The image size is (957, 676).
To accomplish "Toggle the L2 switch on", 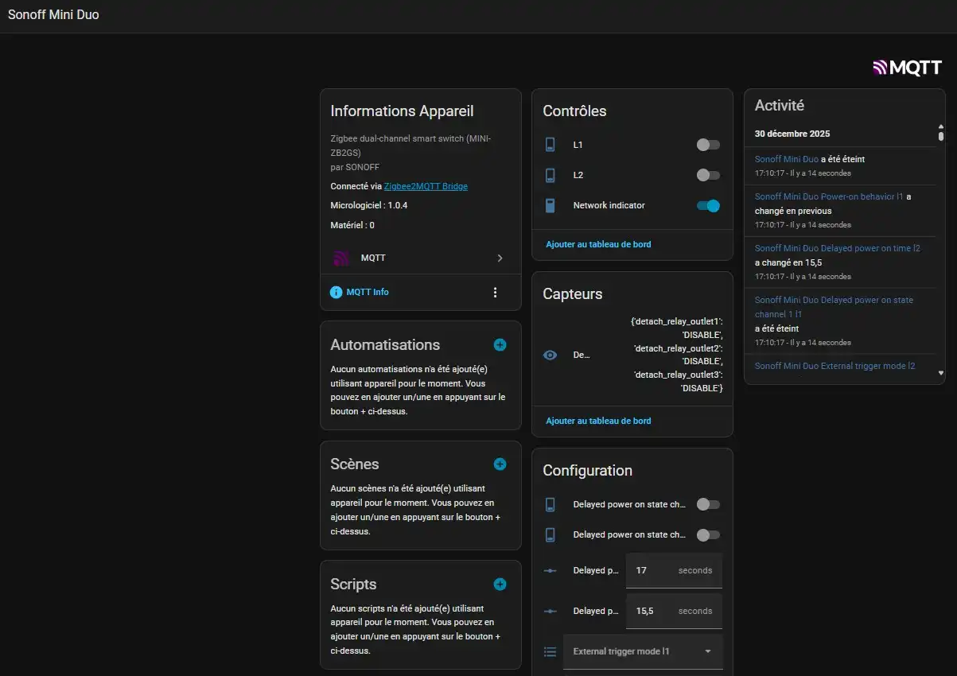I will click(x=707, y=175).
